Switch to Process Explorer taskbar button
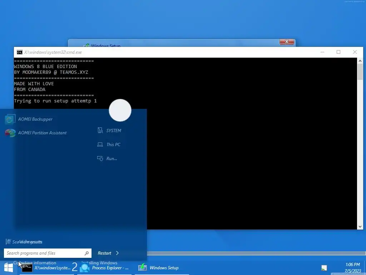Viewport: 366px width, 275px height. (x=104, y=268)
